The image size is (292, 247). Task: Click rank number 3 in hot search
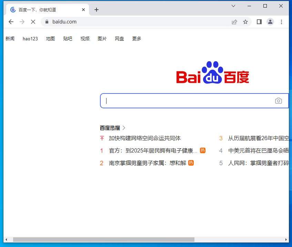click(x=221, y=138)
